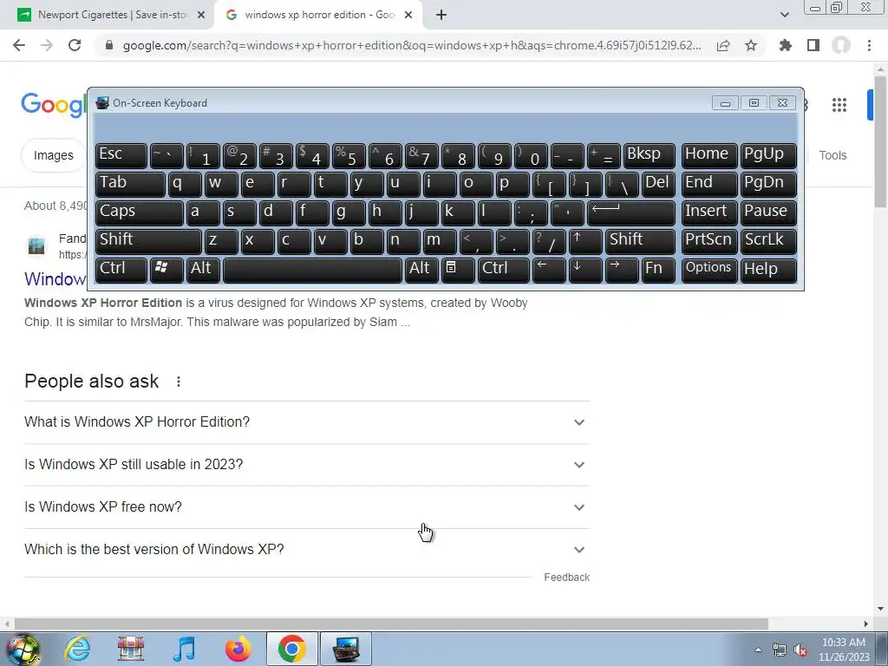The image size is (888, 666).
Task: Switch to the Newport Cigarettes tab
Action: pos(110,15)
